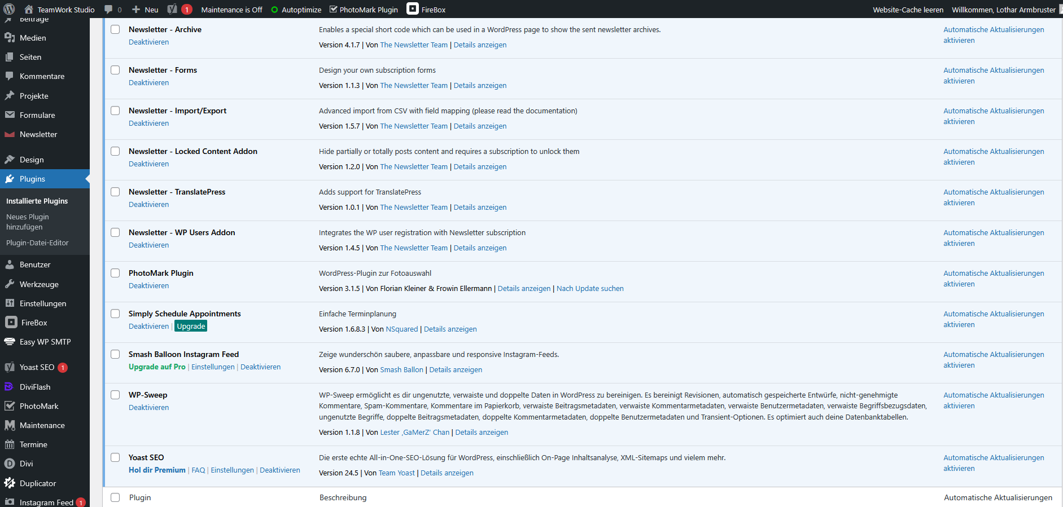Image resolution: width=1063 pixels, height=507 pixels.
Task: Open the Neu menu in admin bar
Action: coord(145,10)
